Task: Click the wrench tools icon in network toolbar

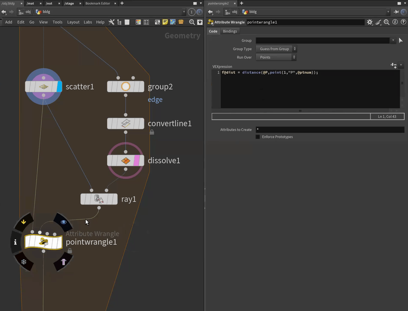Action: [112, 22]
